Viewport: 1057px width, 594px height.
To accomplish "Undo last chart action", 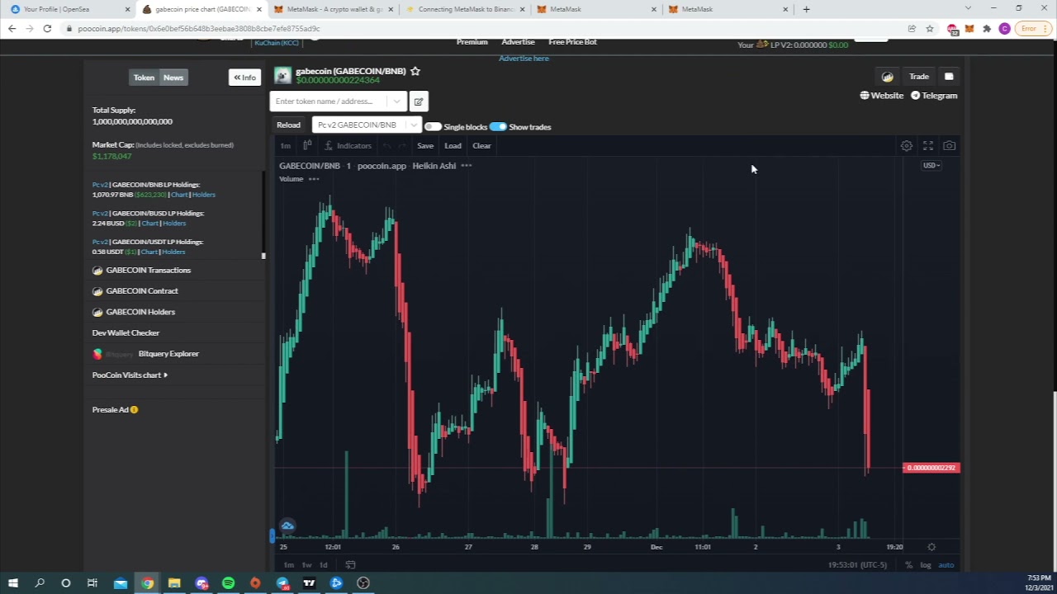I will tap(386, 146).
